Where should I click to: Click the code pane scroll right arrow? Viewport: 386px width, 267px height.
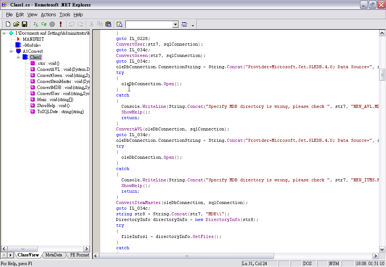coord(376,256)
